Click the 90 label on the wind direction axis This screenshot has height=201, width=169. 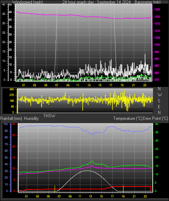tap(12, 106)
